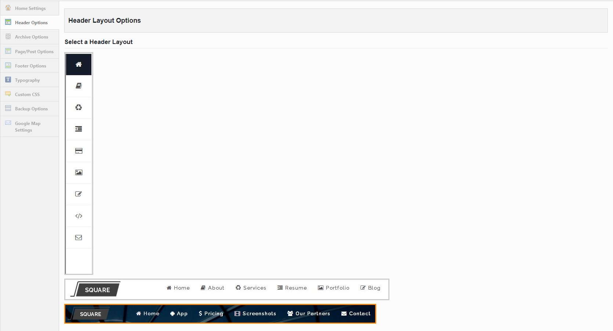
Task: Click the Typography T icon
Action: pos(8,80)
